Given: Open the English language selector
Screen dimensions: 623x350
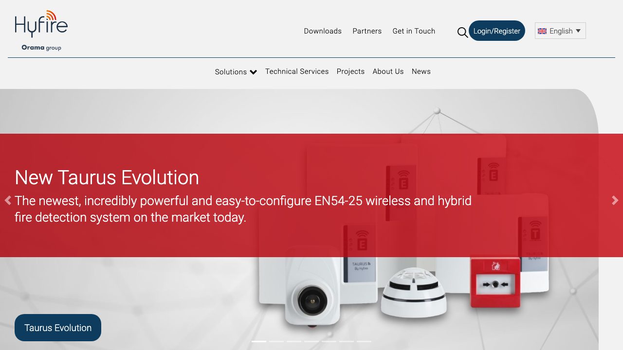Looking at the screenshot, I should coord(560,31).
